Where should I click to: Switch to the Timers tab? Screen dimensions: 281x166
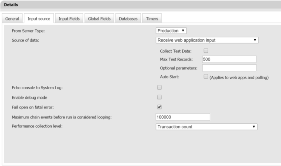click(152, 19)
